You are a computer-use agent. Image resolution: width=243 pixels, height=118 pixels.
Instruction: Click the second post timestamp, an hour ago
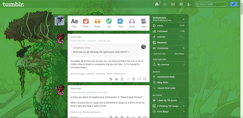click(89, 92)
